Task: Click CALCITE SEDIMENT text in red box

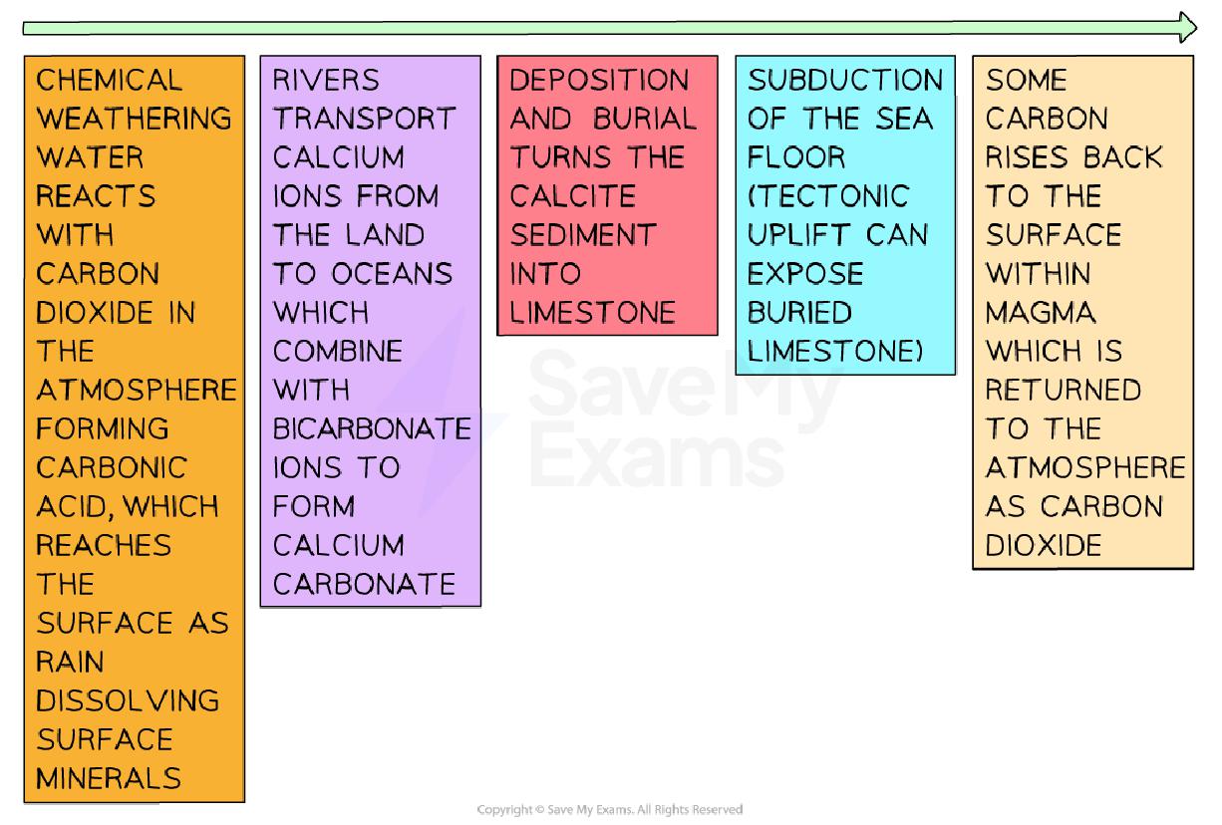Action: tap(583, 215)
